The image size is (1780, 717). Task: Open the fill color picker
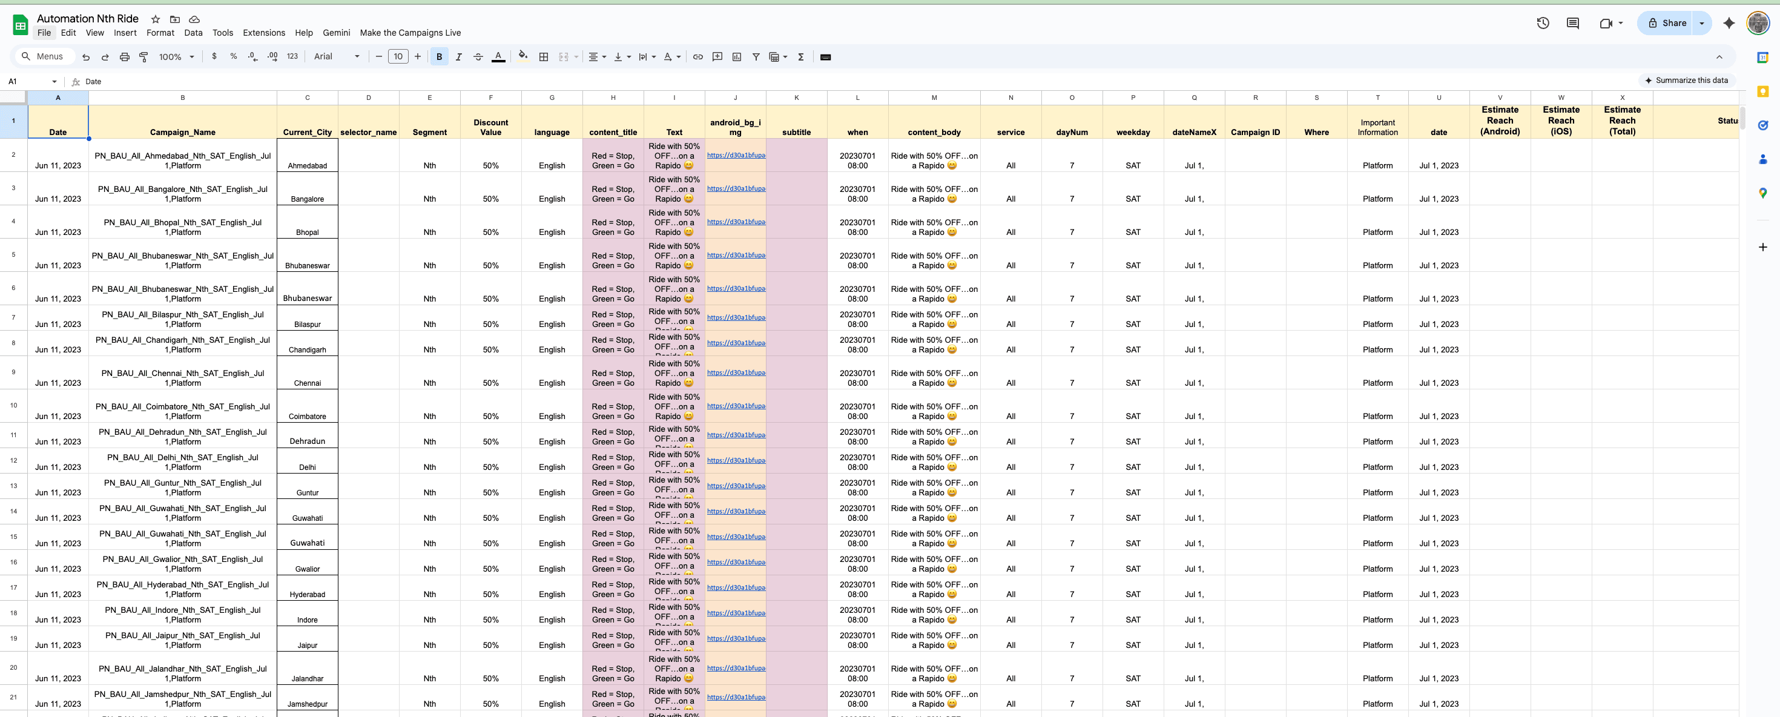523,57
